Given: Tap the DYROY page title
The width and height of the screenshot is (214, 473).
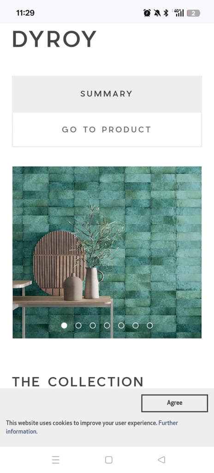Looking at the screenshot, I should [54, 39].
